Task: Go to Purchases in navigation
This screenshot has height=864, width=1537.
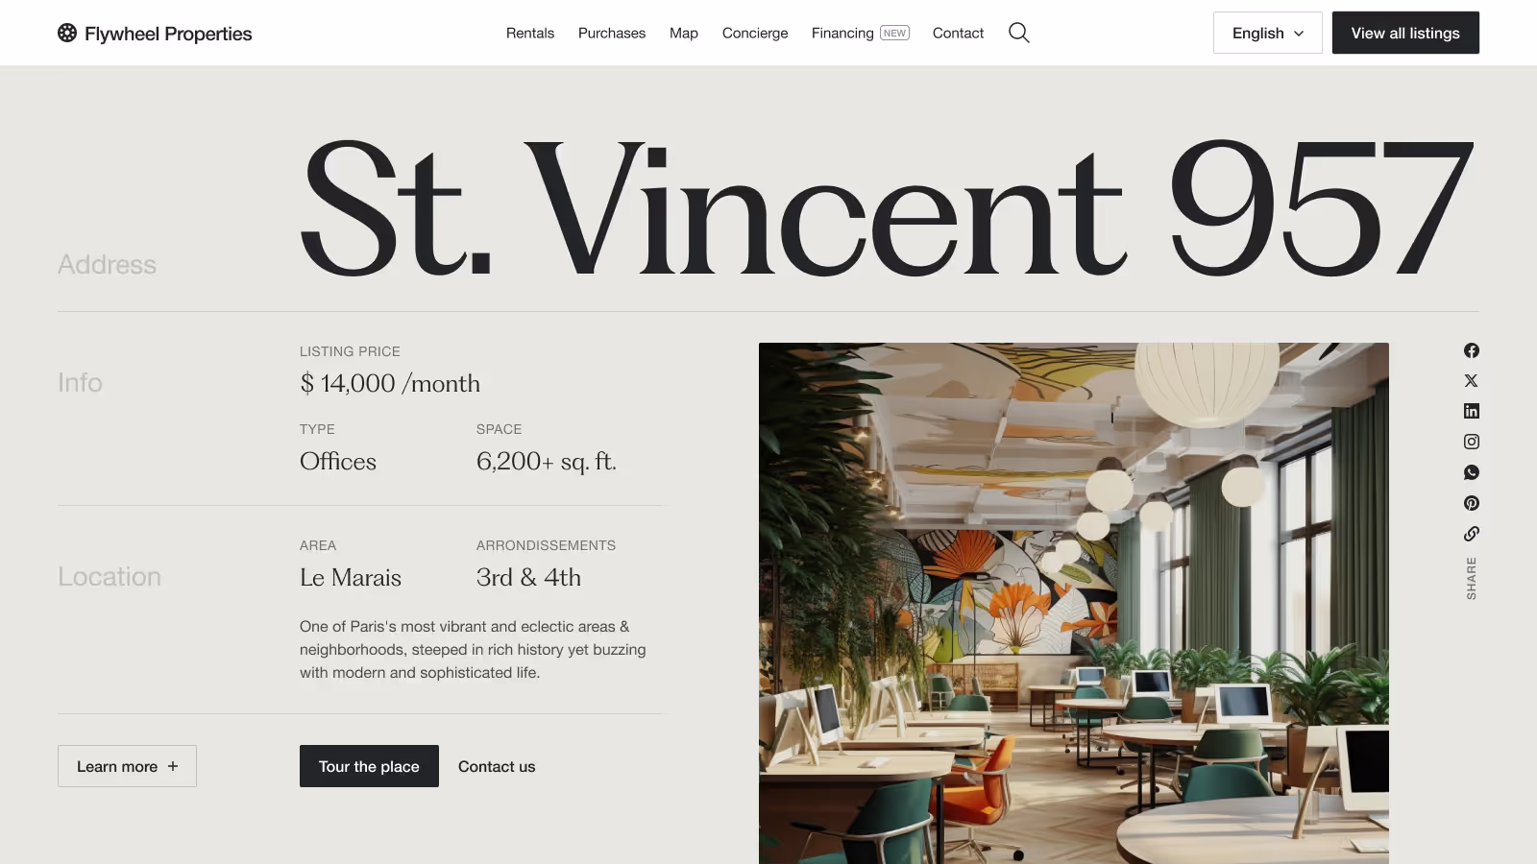Action: click(x=612, y=33)
